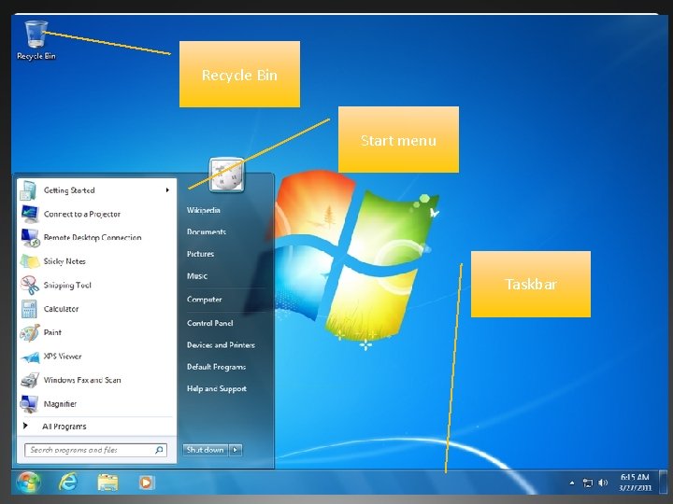Click the Search programs and files box
The height and width of the screenshot is (504, 673).
(x=95, y=450)
